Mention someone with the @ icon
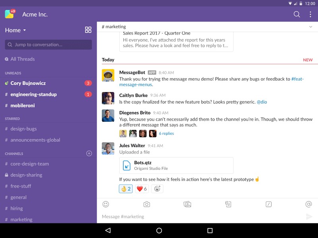 [308, 204]
